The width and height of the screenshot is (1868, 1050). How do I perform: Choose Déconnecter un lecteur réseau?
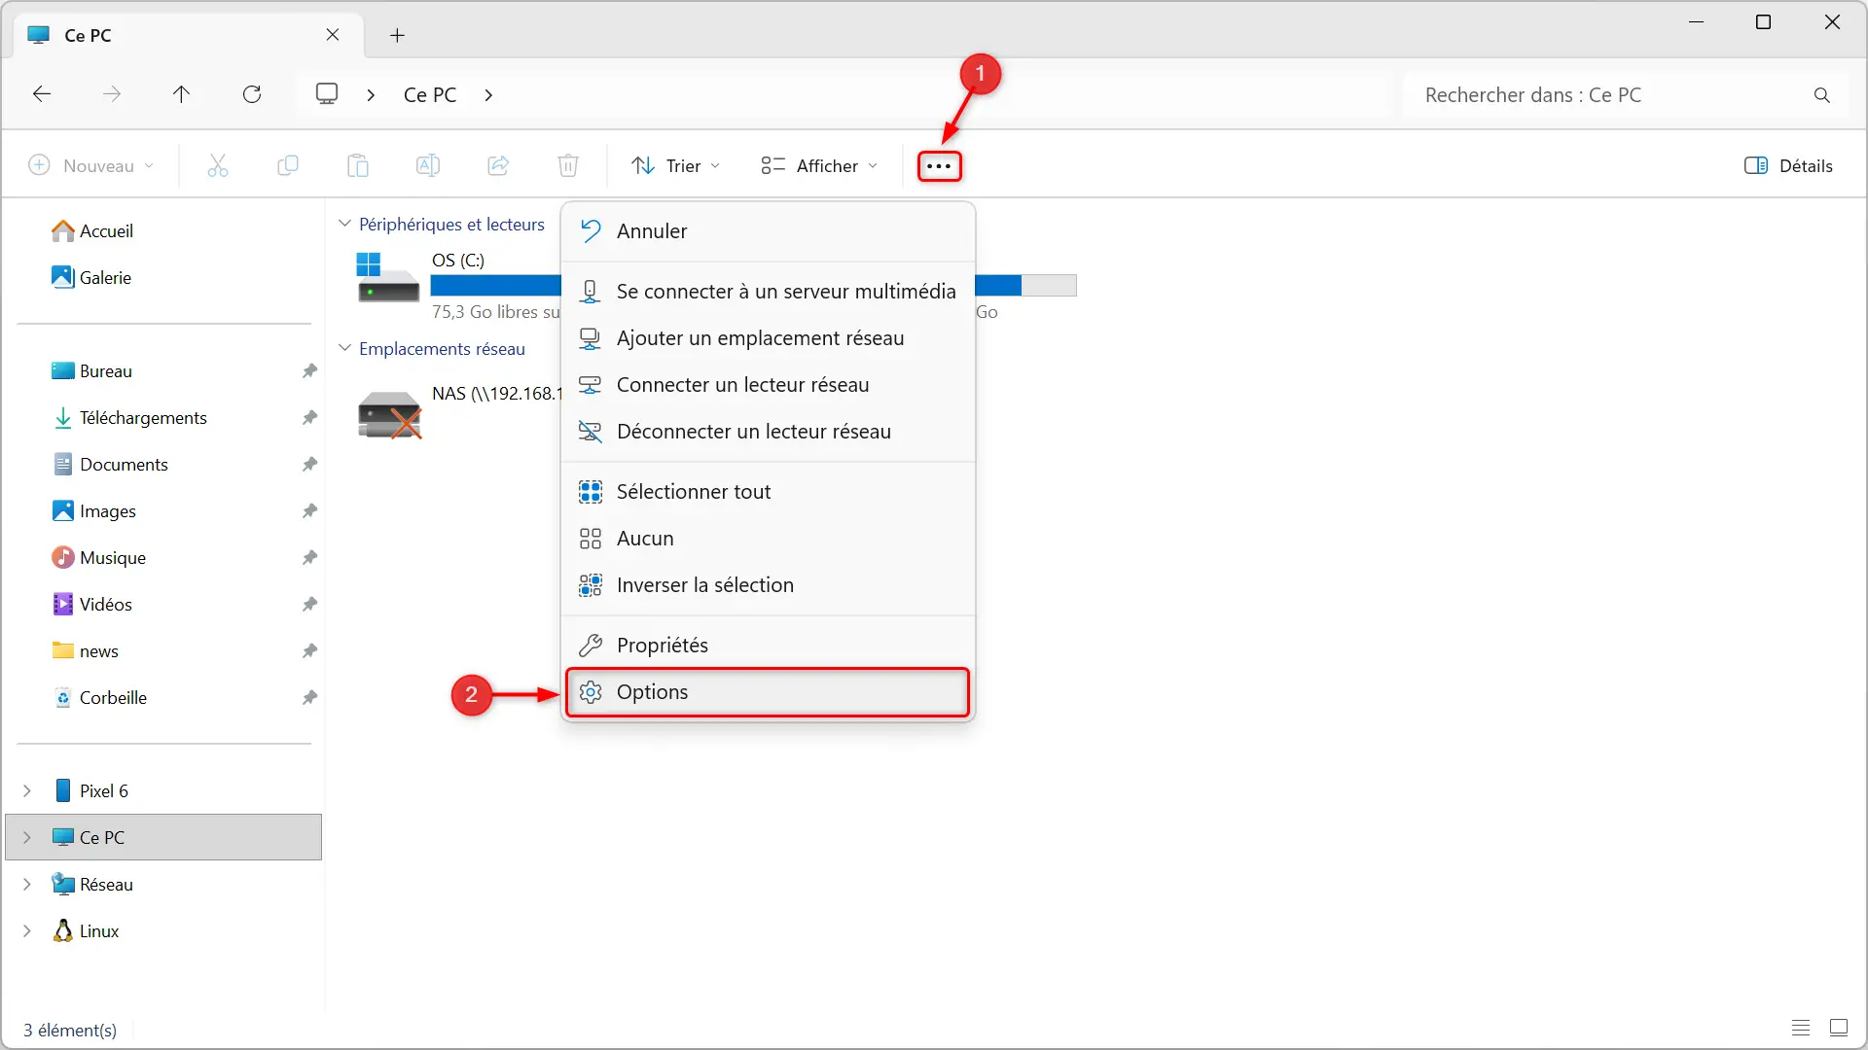coord(769,432)
